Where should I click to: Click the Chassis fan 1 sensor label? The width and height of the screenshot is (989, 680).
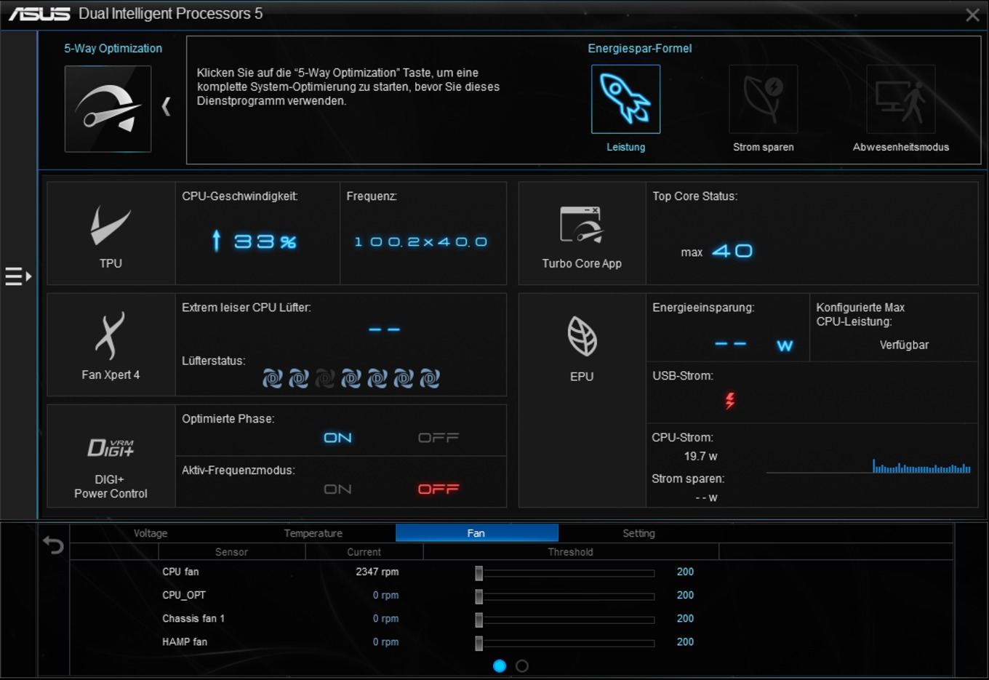tap(193, 618)
